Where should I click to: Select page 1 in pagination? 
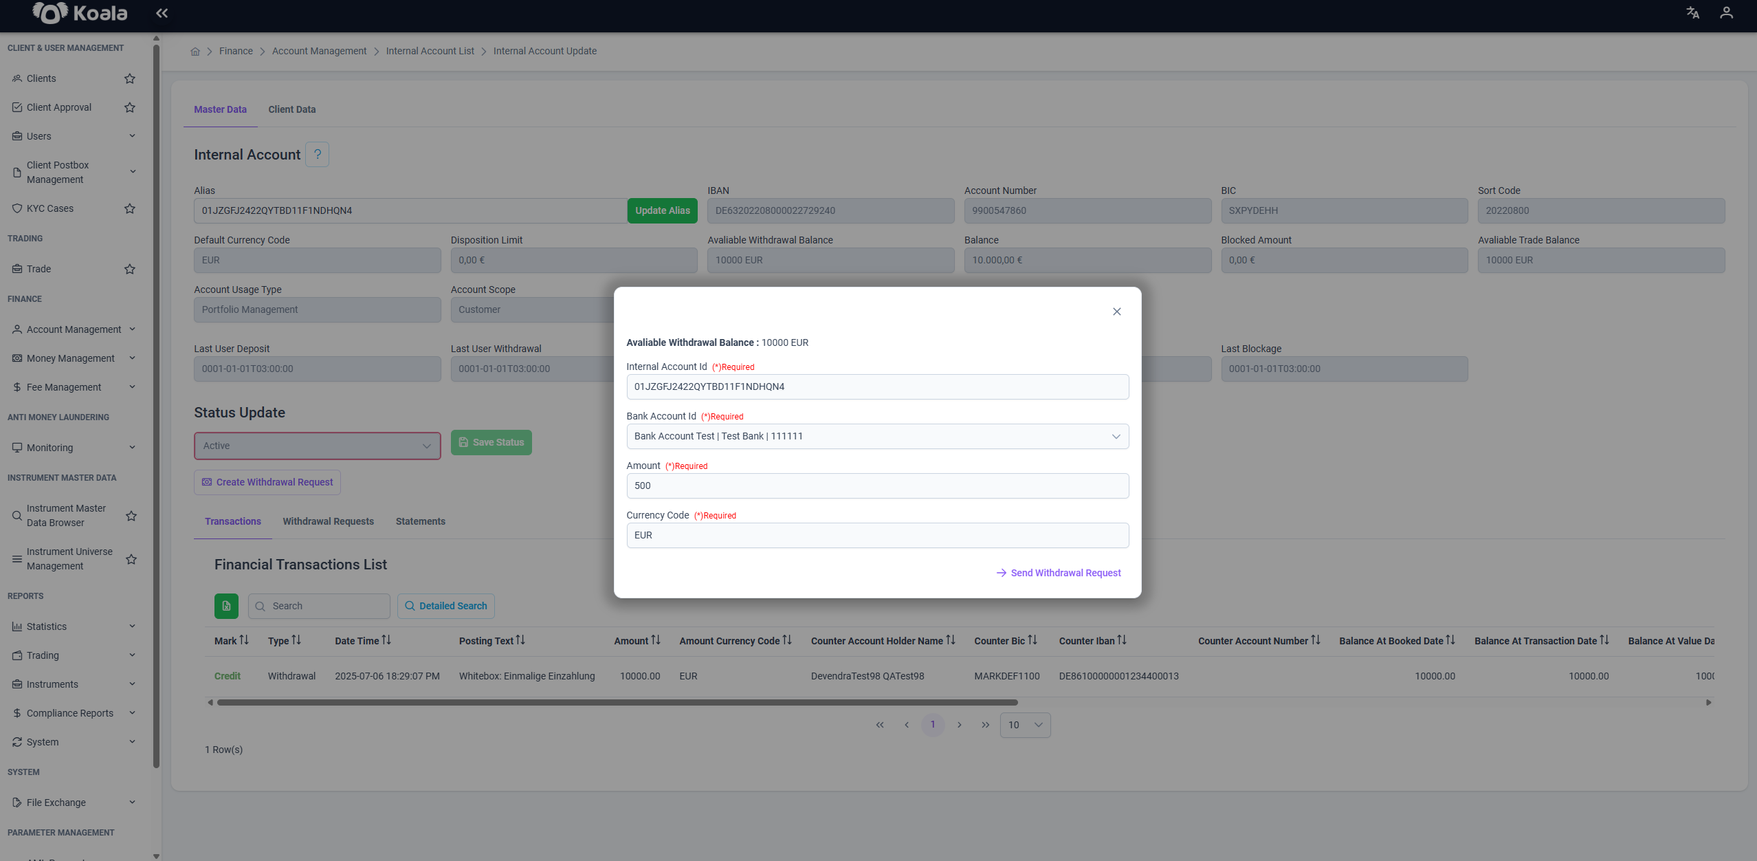[x=933, y=725]
